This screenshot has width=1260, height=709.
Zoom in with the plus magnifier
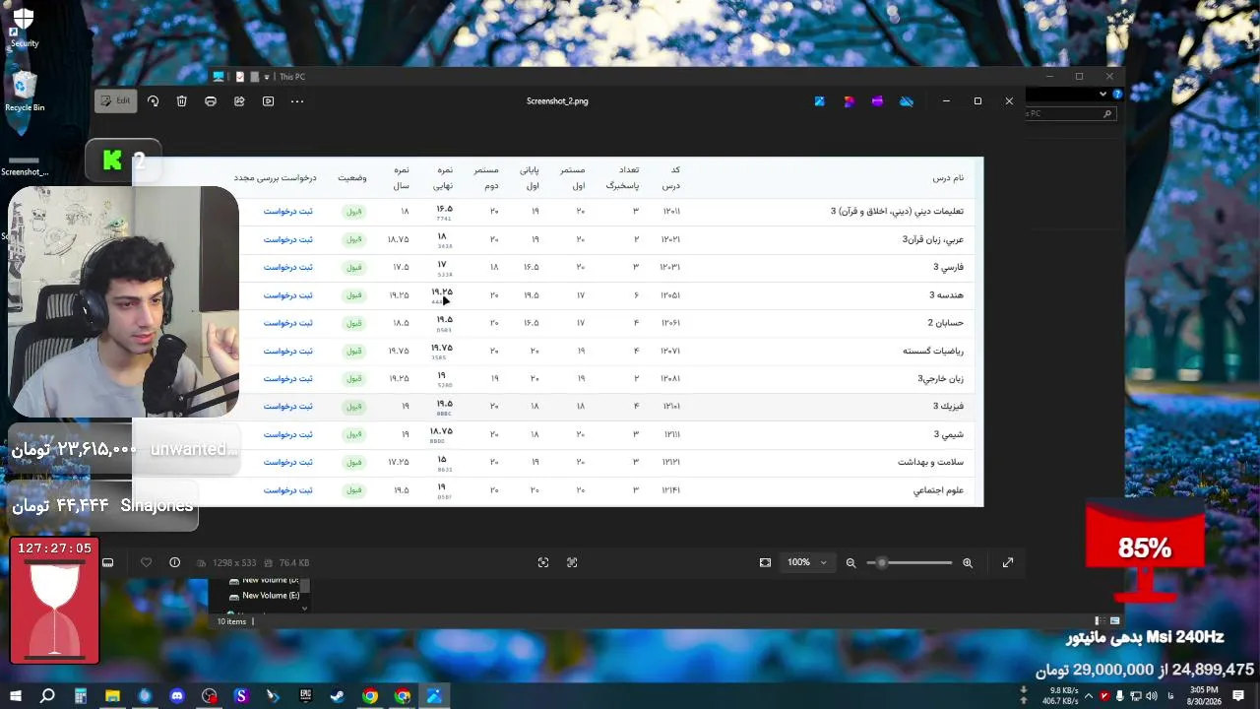968,562
